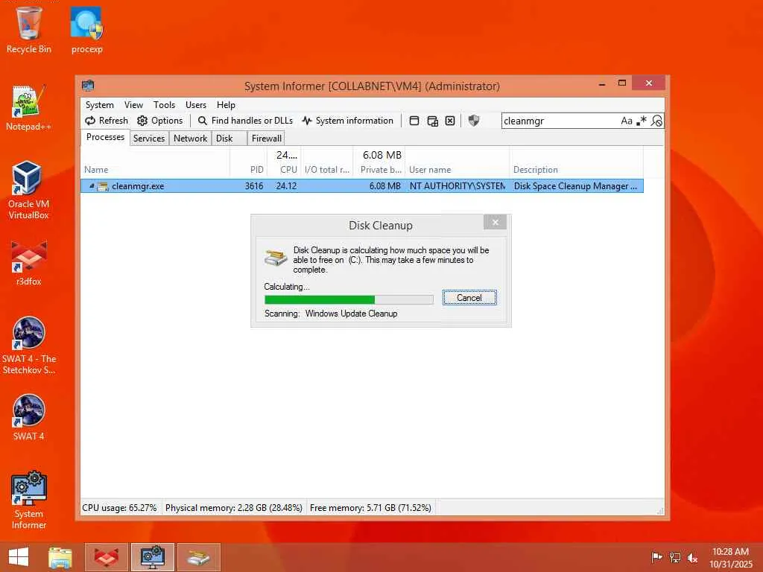Toggle regex search option icon
This screenshot has width=763, height=572.
[642, 121]
